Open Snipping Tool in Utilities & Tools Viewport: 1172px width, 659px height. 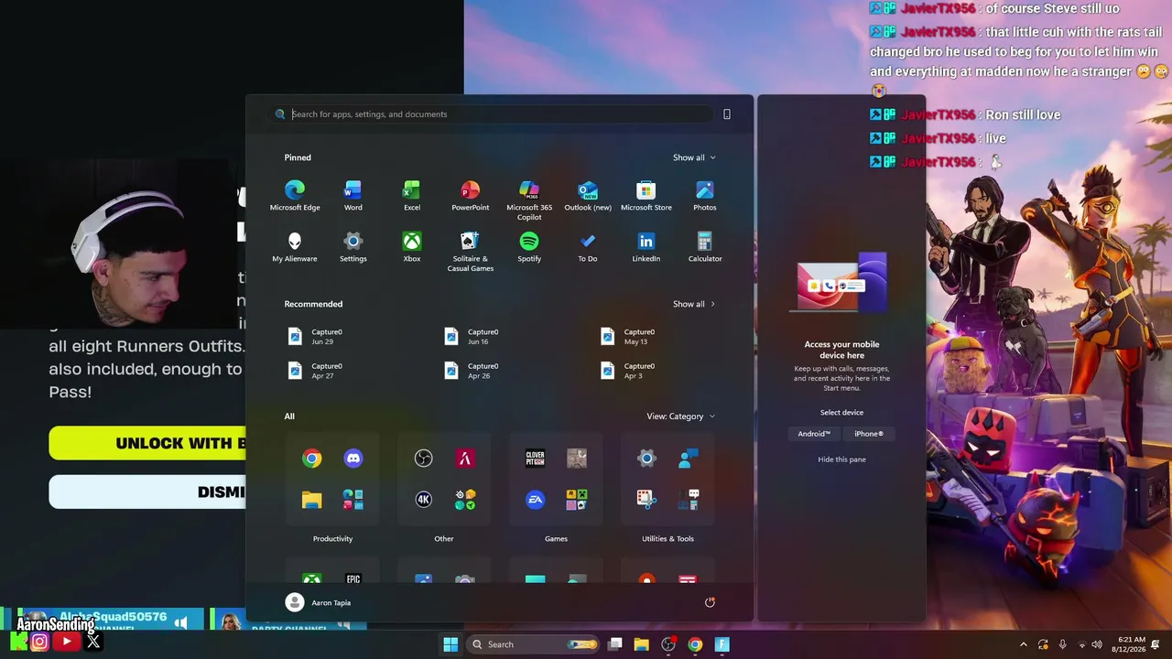(646, 500)
